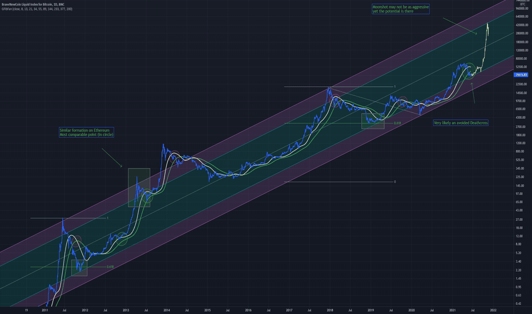The image size is (532, 314).
Task: Click the 0.95 price axis label
Action: click(518, 287)
